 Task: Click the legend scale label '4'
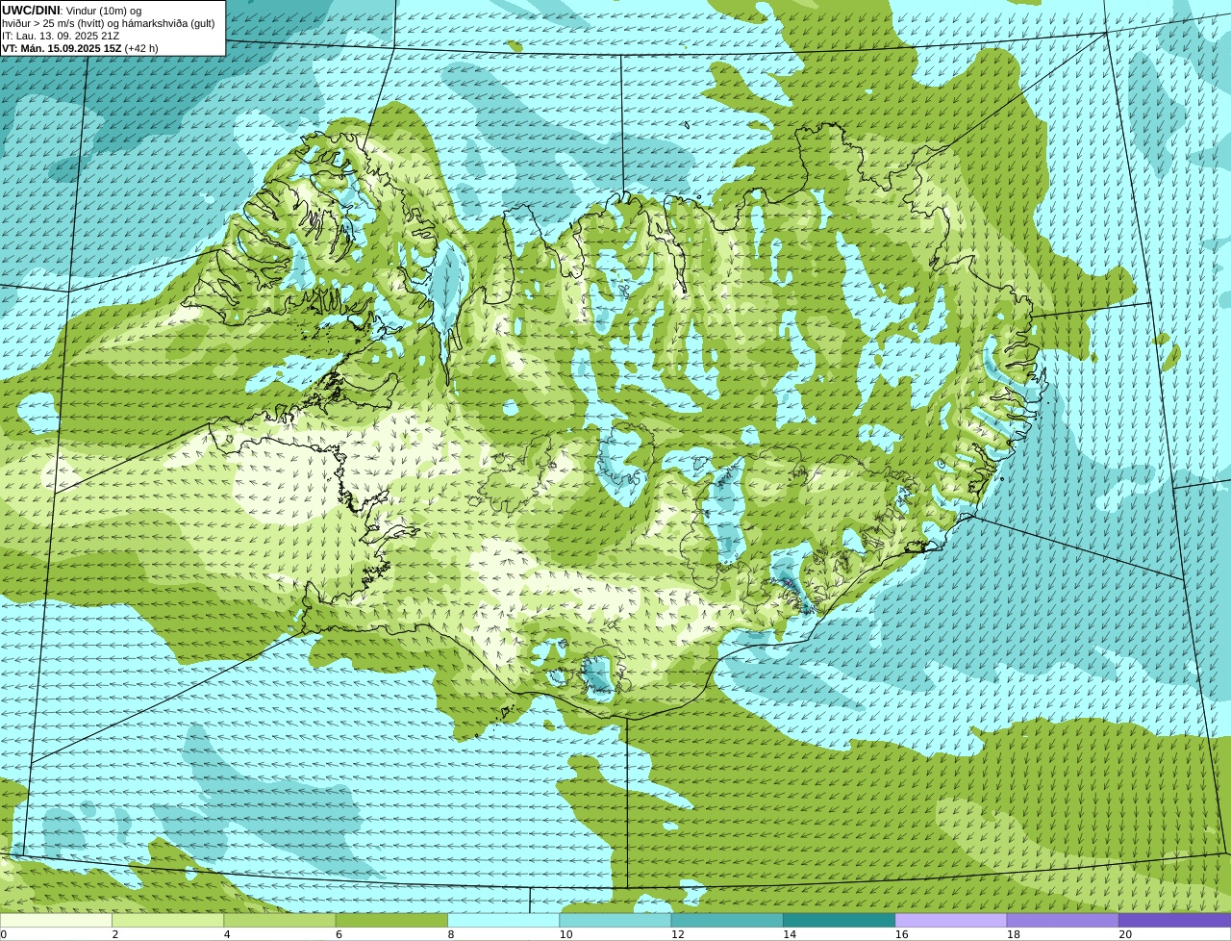227,934
